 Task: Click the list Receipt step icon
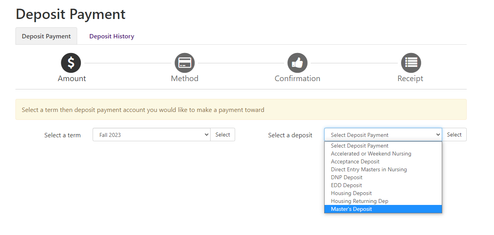coord(411,63)
